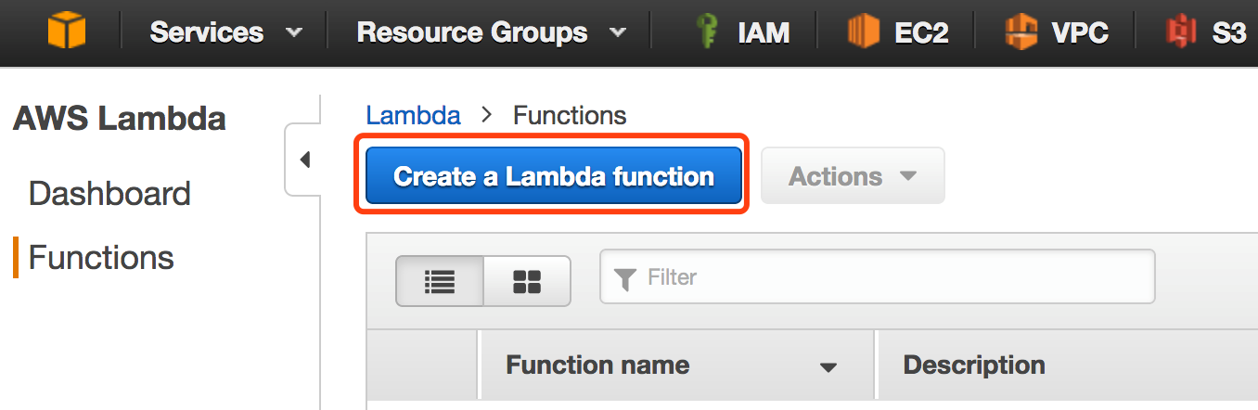Expand the Services dropdown menu
This screenshot has height=410, width=1258.
225,32
